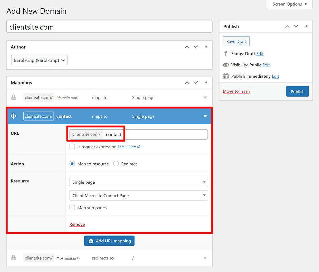Screen dimensions: 319x272
Task: Click the Publish button
Action: pyautogui.click(x=297, y=91)
